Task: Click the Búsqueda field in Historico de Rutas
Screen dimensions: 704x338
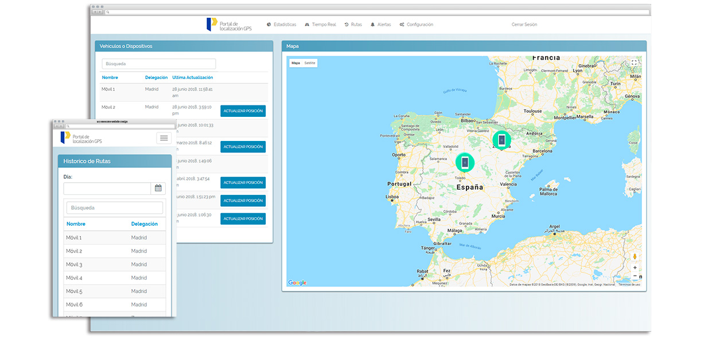Action: (115, 208)
